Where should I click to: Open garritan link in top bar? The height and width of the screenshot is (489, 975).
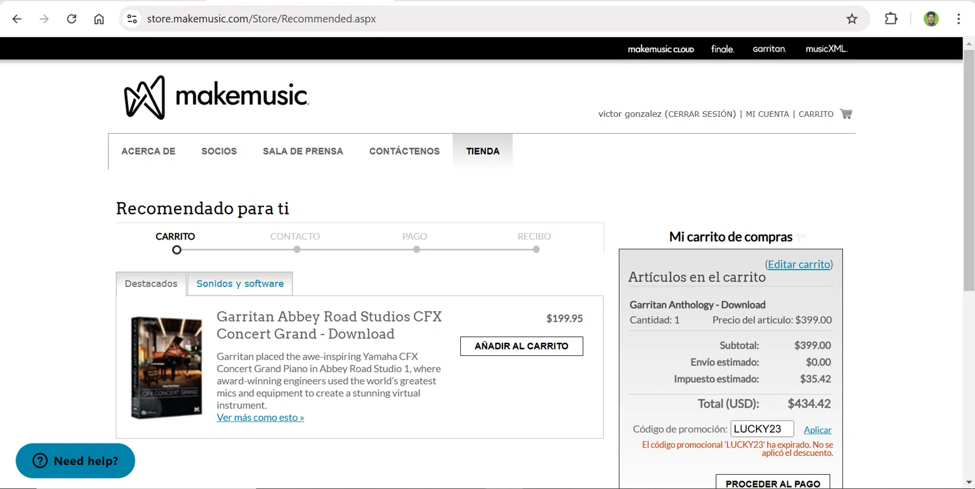[x=770, y=49]
